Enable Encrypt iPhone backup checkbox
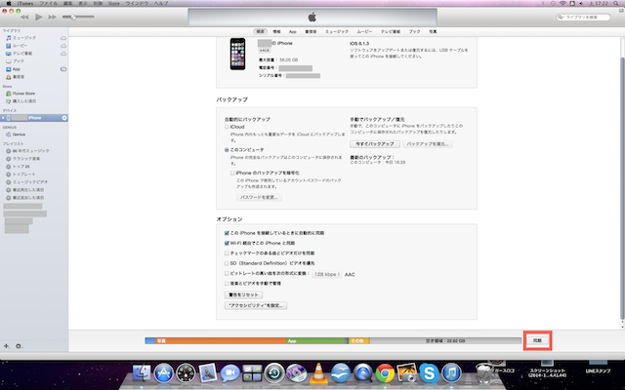 click(x=232, y=174)
